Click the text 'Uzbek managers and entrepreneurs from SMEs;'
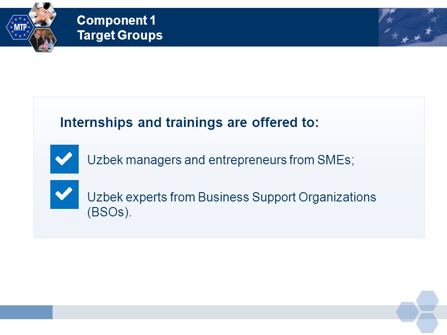The width and height of the screenshot is (447, 335). point(221,160)
